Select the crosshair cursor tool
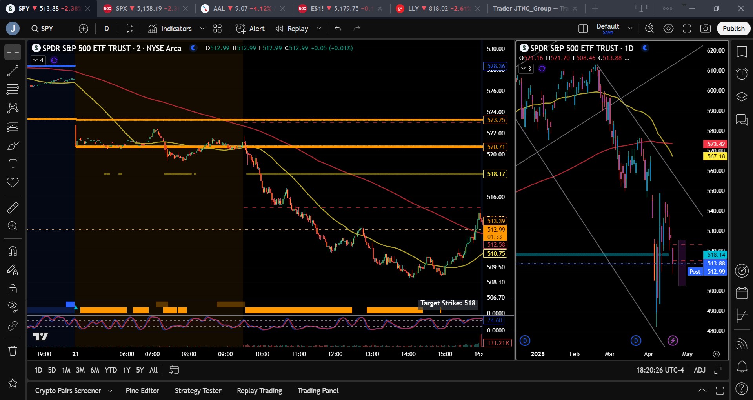Image resolution: width=753 pixels, height=400 pixels. [x=13, y=52]
